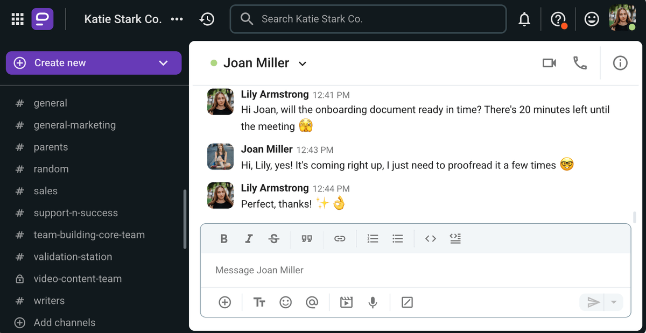Click the Message Joan Miller input

click(x=415, y=270)
